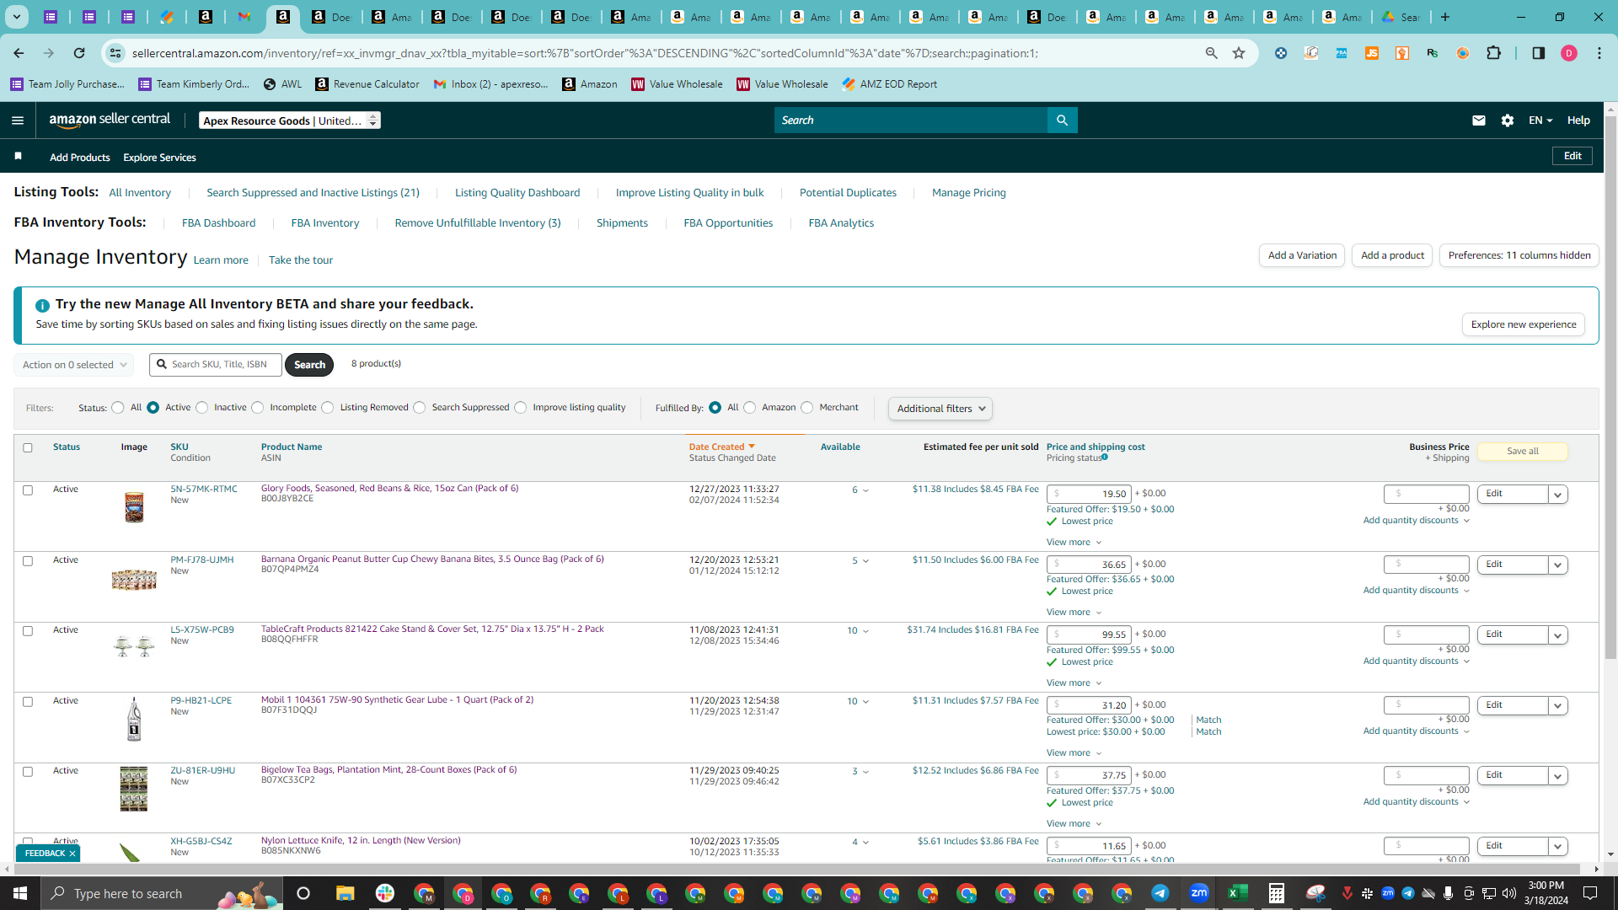Viewport: 1618px width, 910px height.
Task: Open Edit dropdown arrow for Glory Foods row
Action: click(x=1558, y=495)
